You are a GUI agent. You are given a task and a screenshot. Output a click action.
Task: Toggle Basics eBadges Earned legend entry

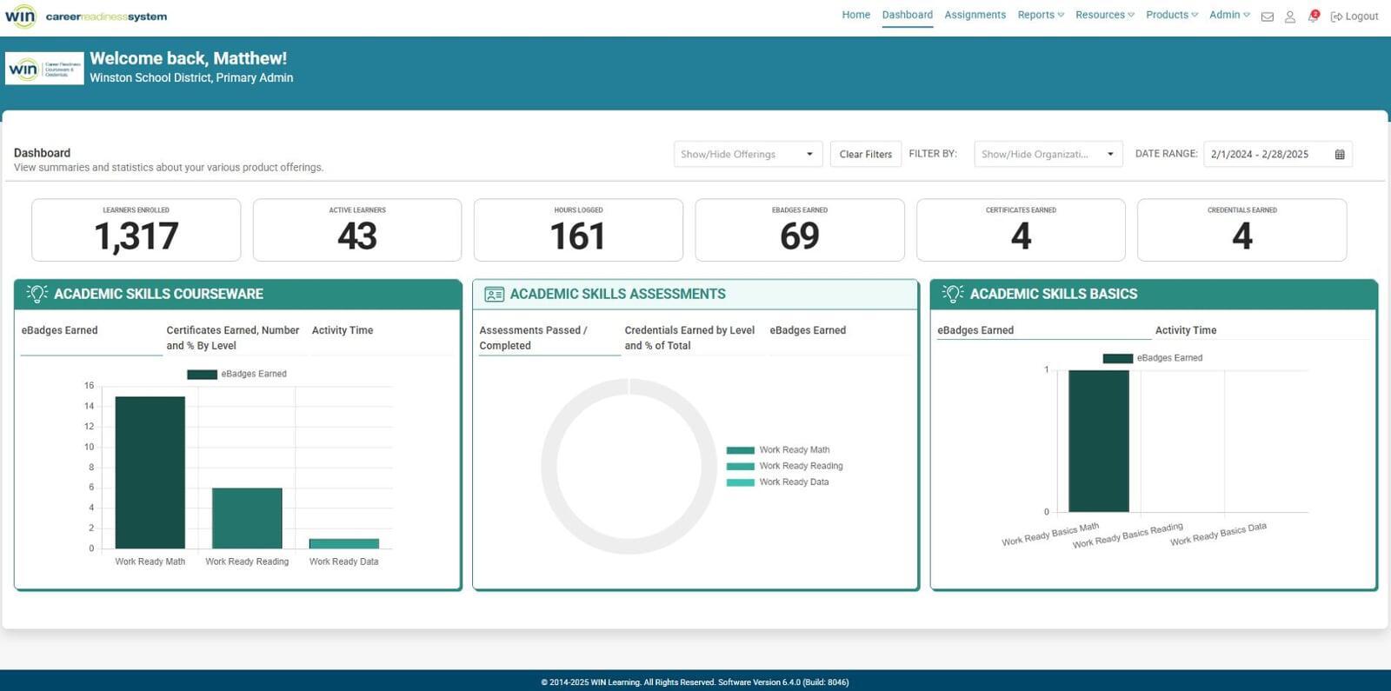[1153, 358]
